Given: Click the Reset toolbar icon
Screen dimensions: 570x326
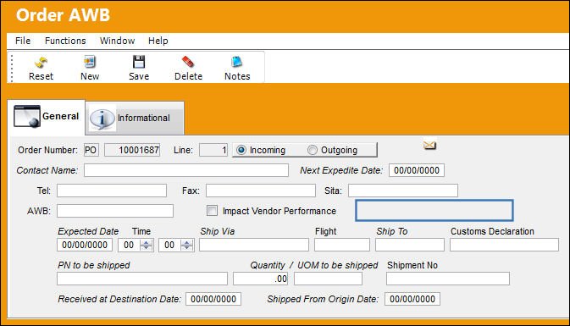Looking at the screenshot, I should click(x=42, y=62).
